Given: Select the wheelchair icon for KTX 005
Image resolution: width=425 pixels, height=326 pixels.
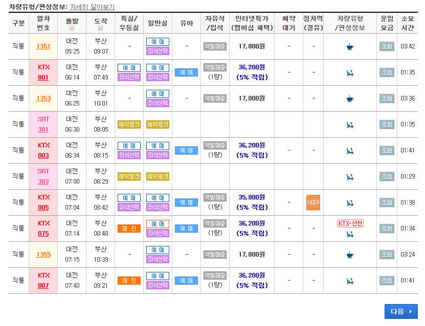Looking at the screenshot, I should [x=349, y=202].
